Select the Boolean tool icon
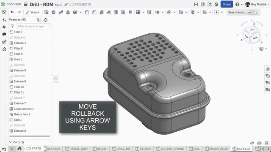Image resolution: width=271 pixels, height=152 pixels. (x=157, y=12)
